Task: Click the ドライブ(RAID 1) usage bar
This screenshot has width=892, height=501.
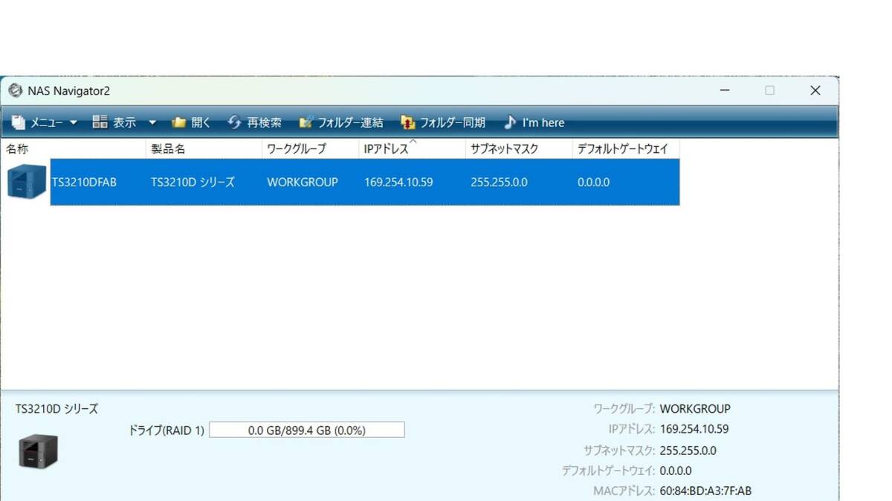Action: click(307, 430)
